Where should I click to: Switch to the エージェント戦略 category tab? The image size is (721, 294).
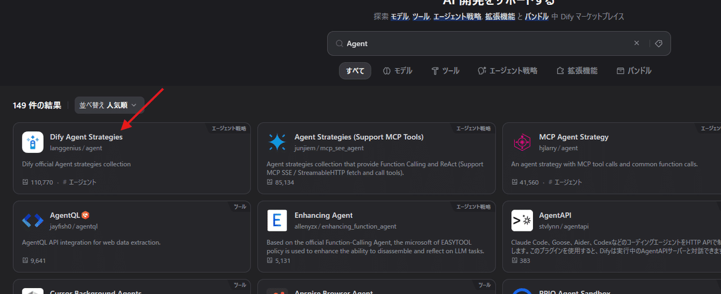click(507, 71)
